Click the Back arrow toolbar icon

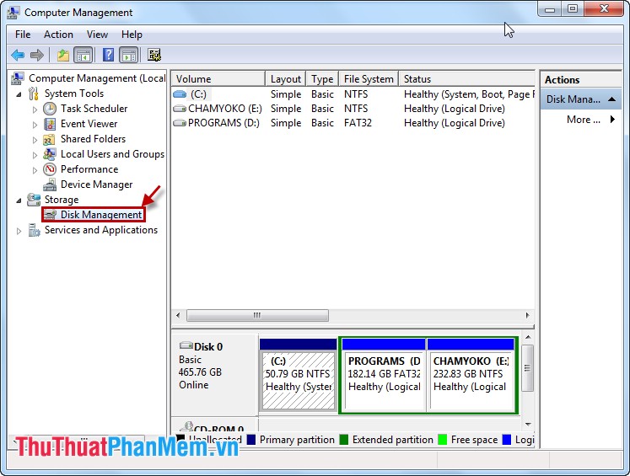coord(18,55)
